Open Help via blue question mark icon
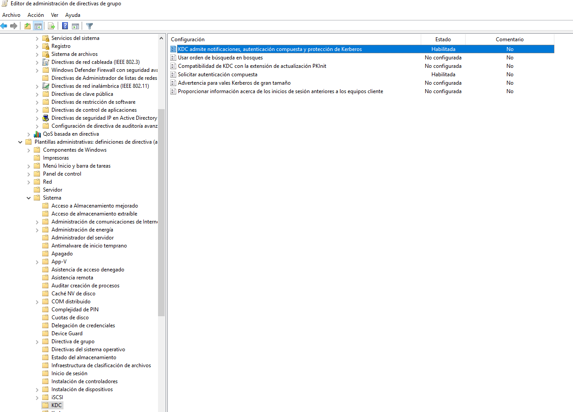The width and height of the screenshot is (573, 412). click(65, 26)
